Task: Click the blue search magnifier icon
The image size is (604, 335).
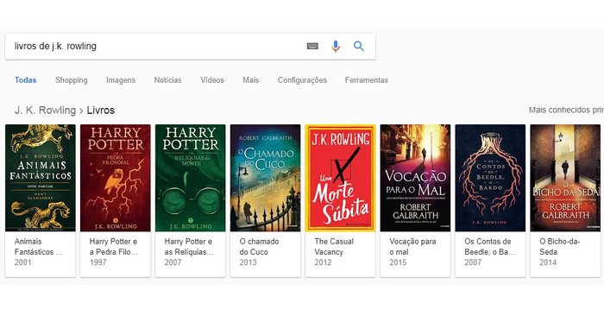Action: 359,47
